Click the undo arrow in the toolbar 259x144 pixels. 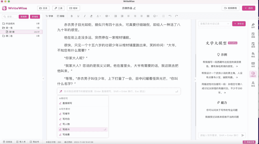(170, 16)
